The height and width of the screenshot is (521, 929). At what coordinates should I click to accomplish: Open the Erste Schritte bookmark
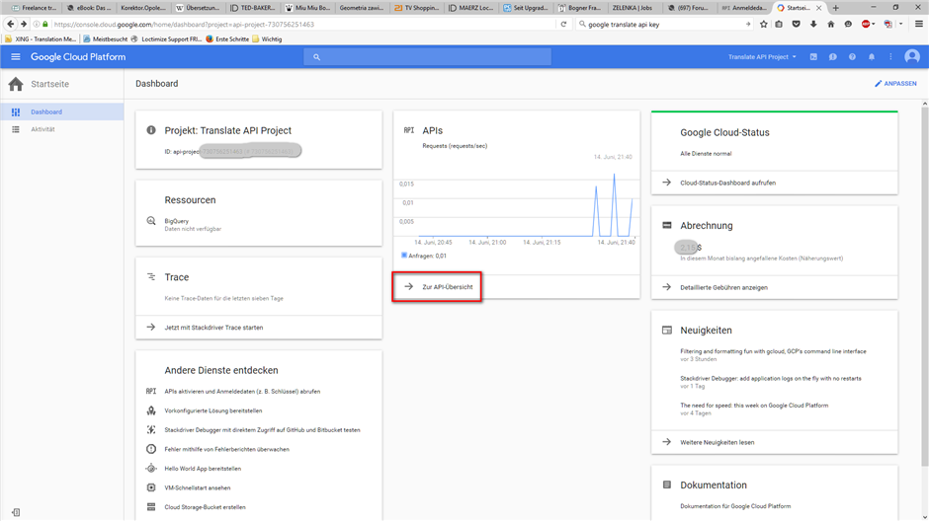[x=227, y=39]
